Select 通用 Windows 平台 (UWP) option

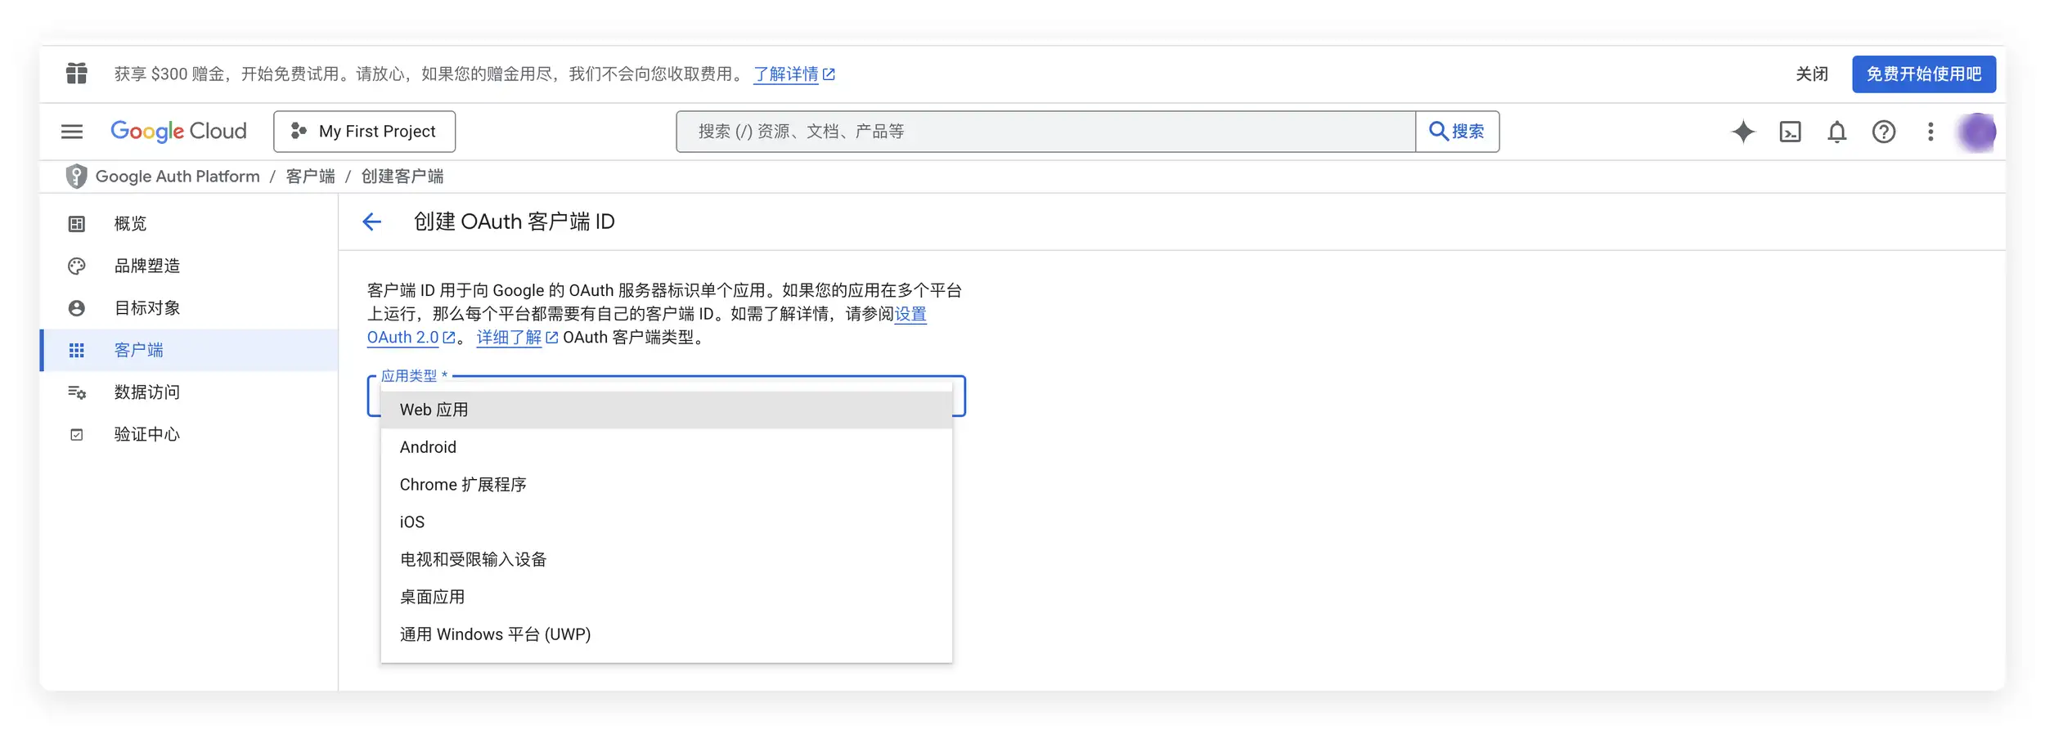pyautogui.click(x=667, y=634)
